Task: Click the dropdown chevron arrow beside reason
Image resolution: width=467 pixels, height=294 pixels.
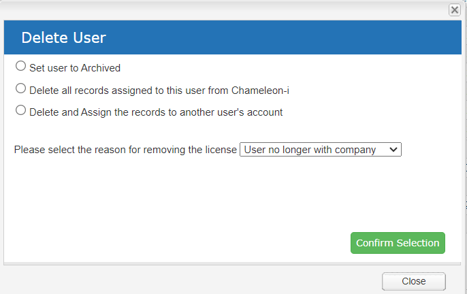Action: tap(393, 150)
